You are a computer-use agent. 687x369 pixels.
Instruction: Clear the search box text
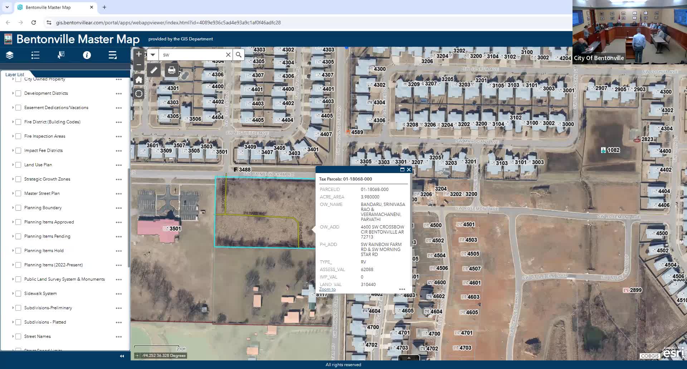[228, 55]
